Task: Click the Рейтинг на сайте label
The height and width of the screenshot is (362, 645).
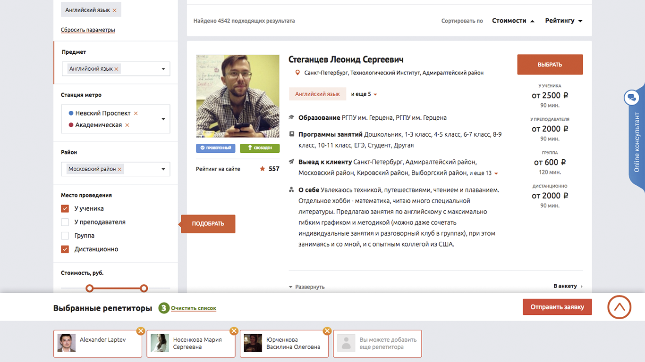Action: point(218,169)
